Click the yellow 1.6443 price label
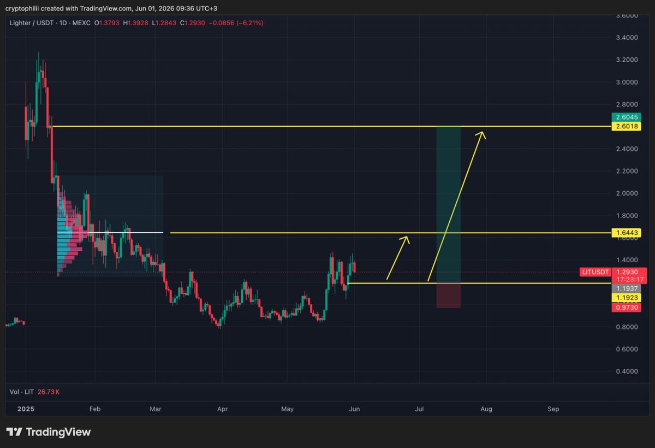This screenshot has width=655, height=448. (x=626, y=233)
